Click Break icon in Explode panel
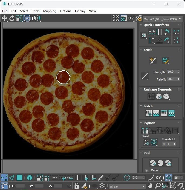Image resolution: width=185 pixels, height=190 pixels. pos(145,131)
